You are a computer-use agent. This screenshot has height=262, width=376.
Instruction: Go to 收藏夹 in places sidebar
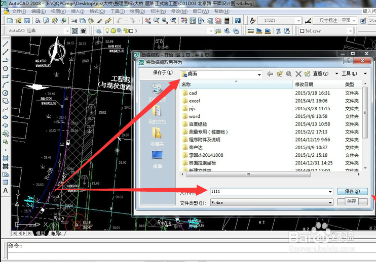tap(157, 137)
